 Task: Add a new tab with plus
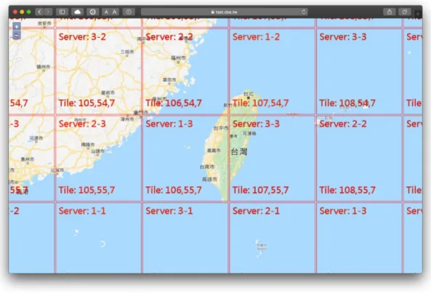pyautogui.click(x=419, y=14)
